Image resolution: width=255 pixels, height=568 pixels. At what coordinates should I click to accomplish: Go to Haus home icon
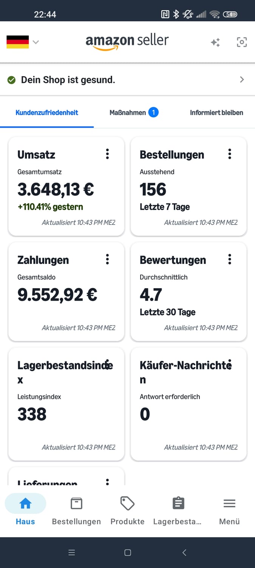pyautogui.click(x=25, y=504)
